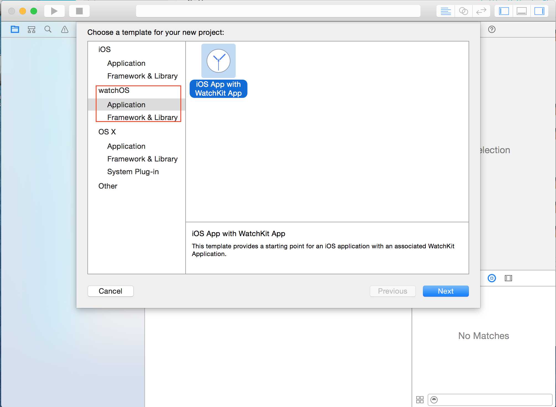Show the version editor

click(481, 11)
